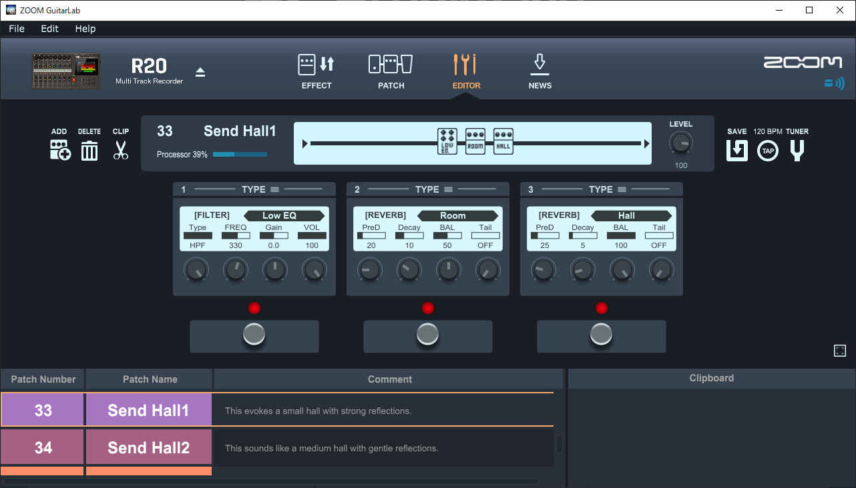Select patch number 33 cell
This screenshot has width=856, height=488.
click(x=43, y=411)
